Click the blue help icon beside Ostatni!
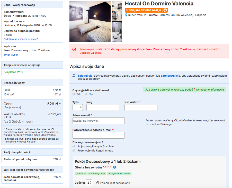 pos(114,167)
